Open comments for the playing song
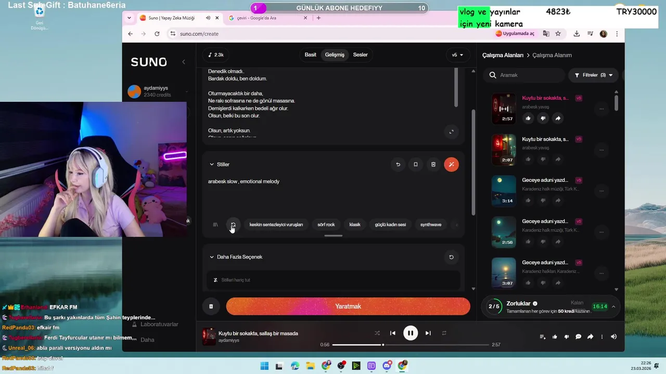Screen dimensions: 666x374 [x=578, y=337]
